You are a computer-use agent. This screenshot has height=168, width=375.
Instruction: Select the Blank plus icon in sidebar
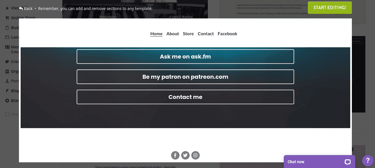pos(7,101)
